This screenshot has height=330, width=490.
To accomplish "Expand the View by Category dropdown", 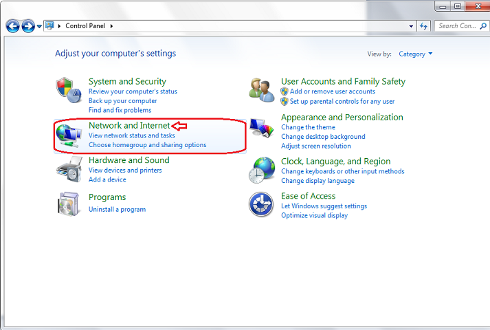I will [x=416, y=54].
